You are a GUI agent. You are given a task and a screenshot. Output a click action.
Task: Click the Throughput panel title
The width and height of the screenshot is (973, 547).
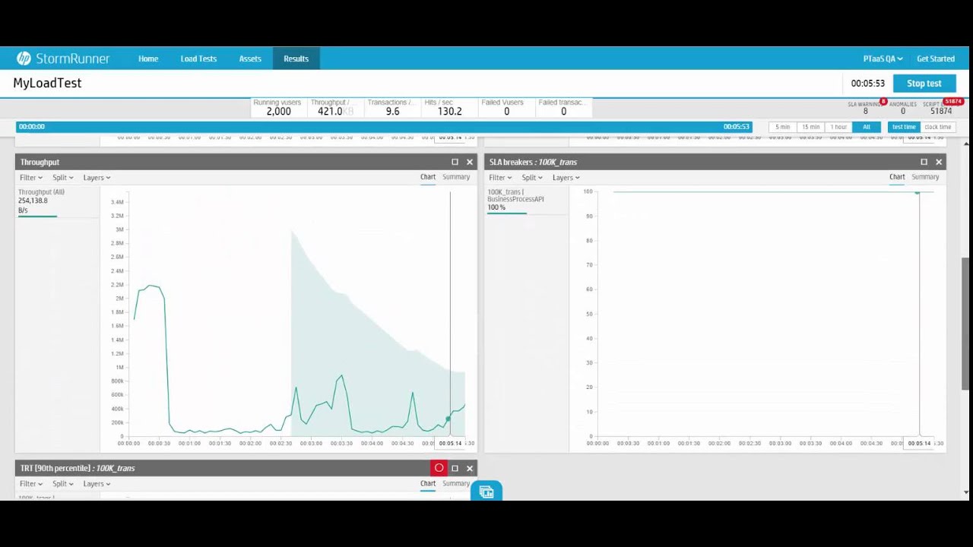(40, 162)
